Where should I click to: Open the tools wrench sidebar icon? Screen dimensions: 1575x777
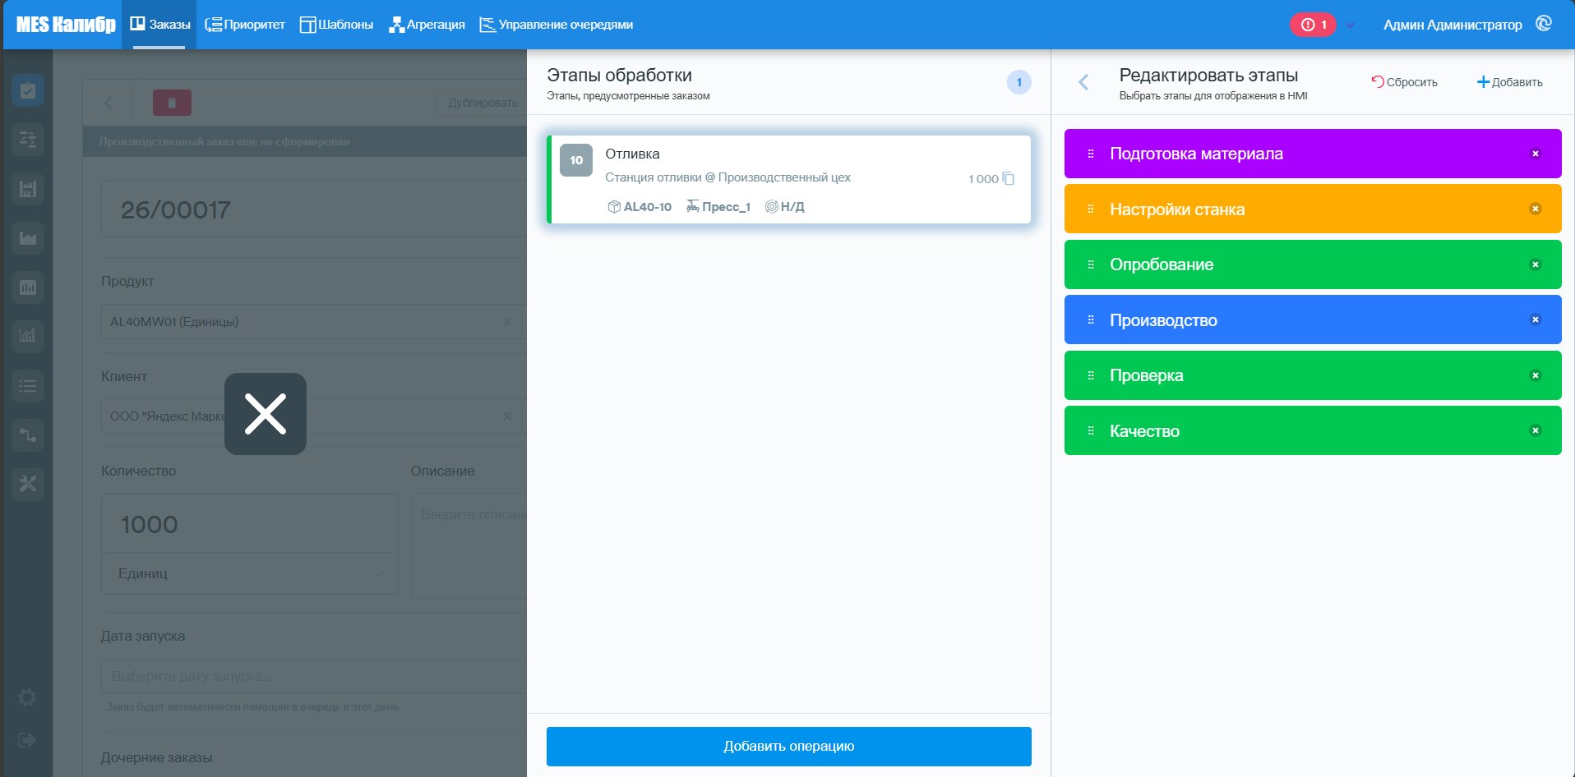click(x=28, y=484)
